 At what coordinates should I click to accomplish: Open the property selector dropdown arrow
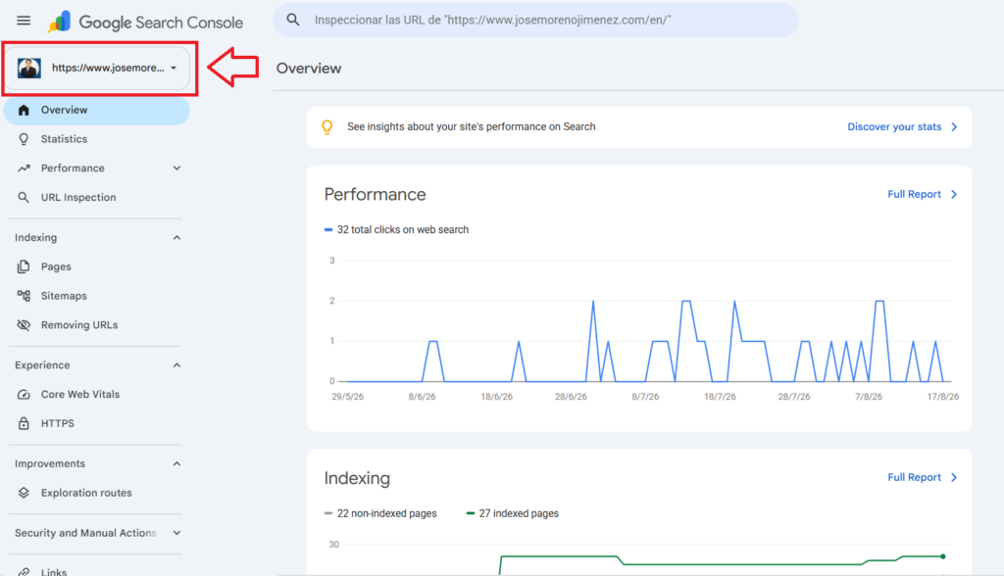pyautogui.click(x=174, y=68)
